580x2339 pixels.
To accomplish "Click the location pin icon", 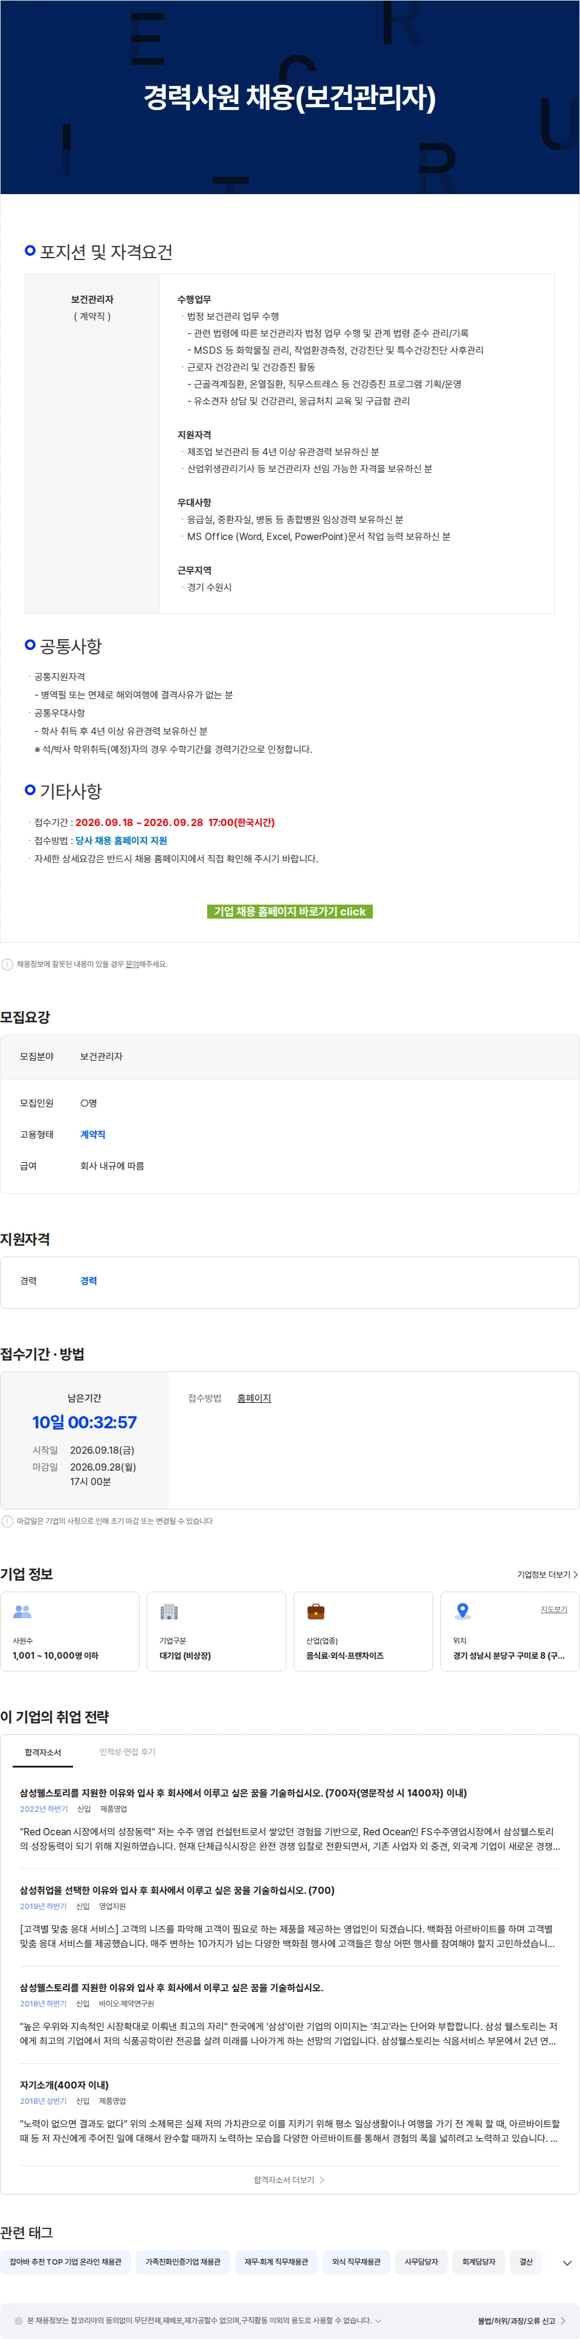I will [x=463, y=1612].
